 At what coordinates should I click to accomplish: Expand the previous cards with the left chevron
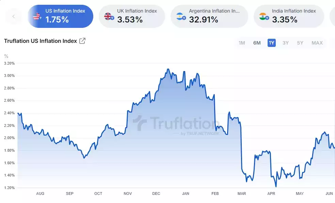[x=14, y=16]
